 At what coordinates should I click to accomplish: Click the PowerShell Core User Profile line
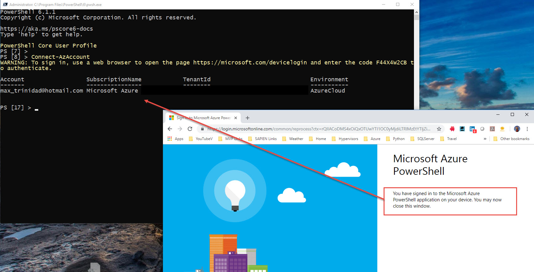point(49,46)
